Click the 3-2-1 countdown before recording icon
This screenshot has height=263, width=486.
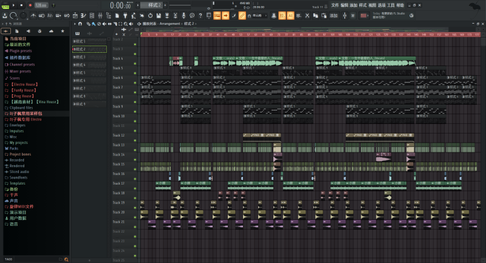pos(50,16)
